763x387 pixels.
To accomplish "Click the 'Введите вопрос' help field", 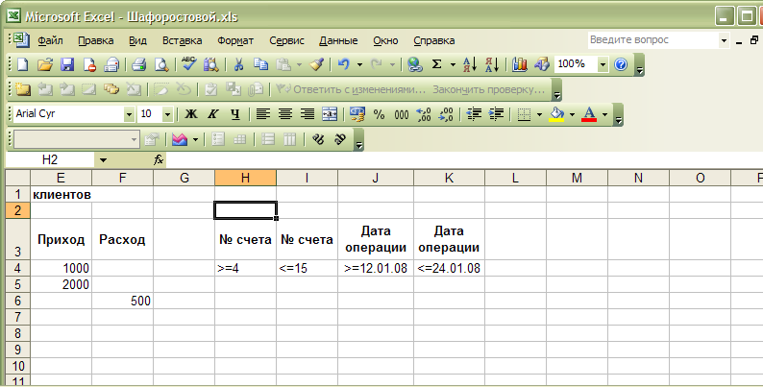I will click(x=653, y=40).
